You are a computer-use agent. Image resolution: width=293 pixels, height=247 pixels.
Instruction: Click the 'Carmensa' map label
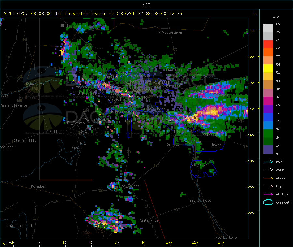pyautogui.click(x=199, y=164)
